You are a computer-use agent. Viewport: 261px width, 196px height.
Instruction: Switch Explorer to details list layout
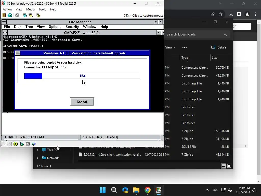[x=224, y=166]
